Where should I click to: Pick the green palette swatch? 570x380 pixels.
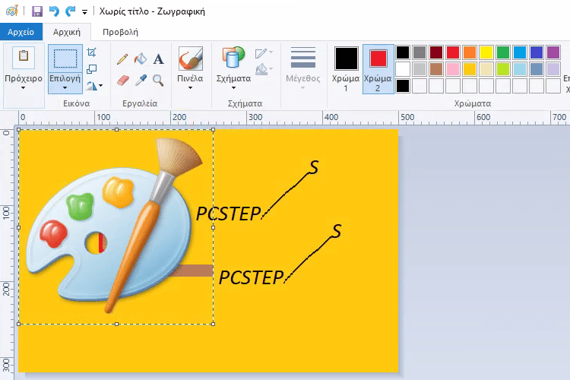[503, 52]
